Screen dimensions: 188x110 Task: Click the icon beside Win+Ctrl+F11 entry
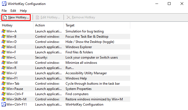point(4,105)
